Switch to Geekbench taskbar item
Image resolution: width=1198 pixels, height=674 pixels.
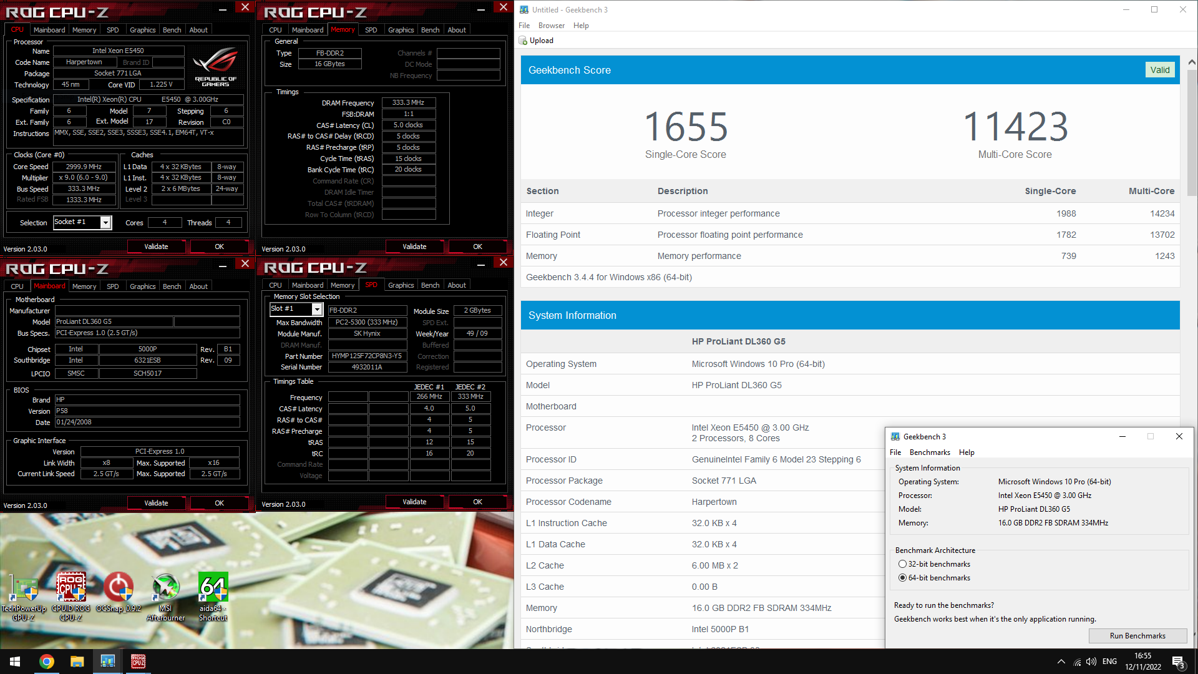[x=107, y=662]
